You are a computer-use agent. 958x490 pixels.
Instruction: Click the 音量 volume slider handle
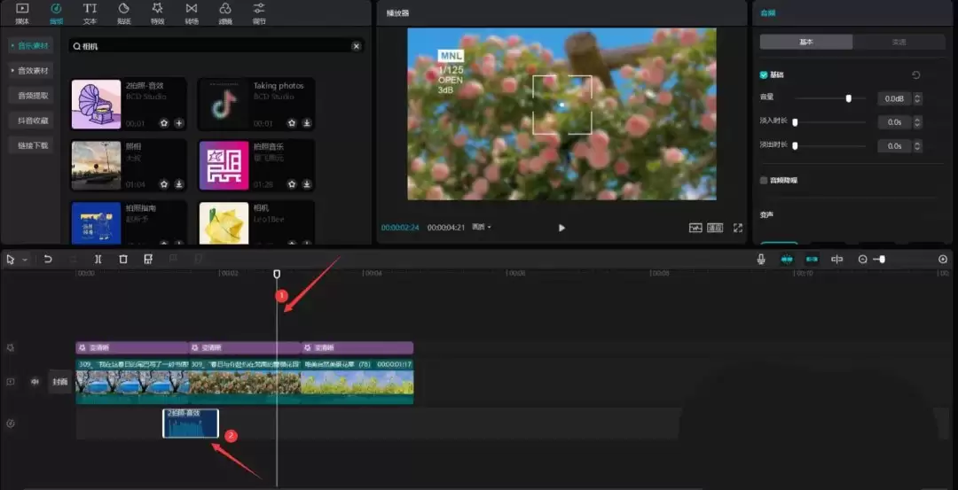point(849,98)
